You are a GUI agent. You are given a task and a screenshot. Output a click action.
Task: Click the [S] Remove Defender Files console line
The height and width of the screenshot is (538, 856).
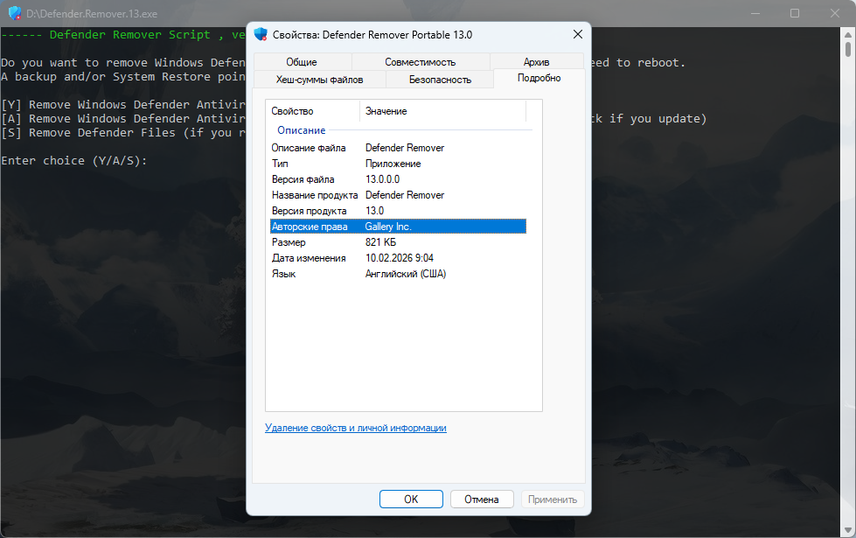[123, 133]
